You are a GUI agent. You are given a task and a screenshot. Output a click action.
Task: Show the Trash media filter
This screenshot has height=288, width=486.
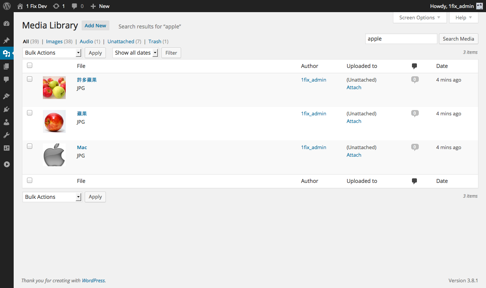point(155,41)
